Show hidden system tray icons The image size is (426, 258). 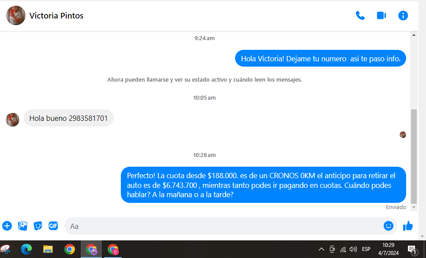321,249
